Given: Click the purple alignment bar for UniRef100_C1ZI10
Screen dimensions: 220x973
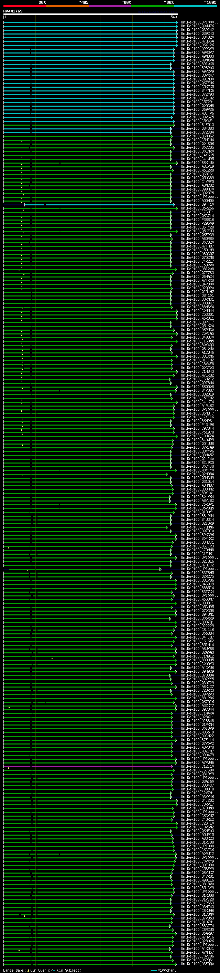Looking at the screenshot, I should pyautogui.click(x=88, y=767).
